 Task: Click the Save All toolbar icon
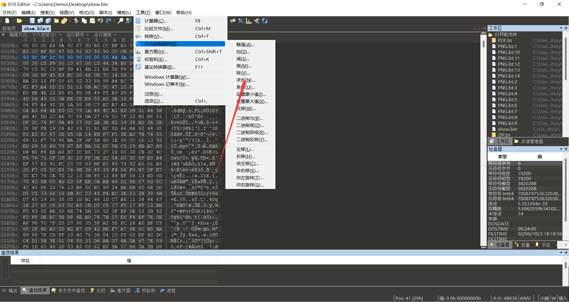pos(48,21)
